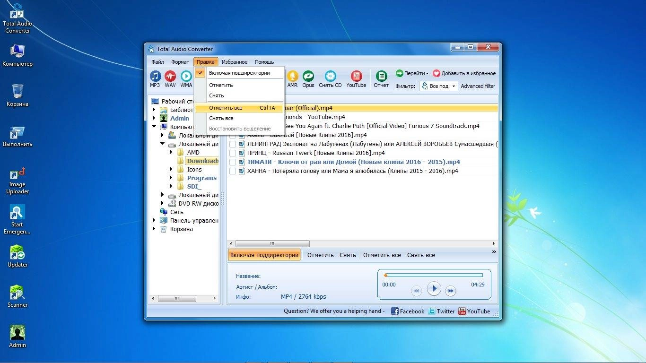
Task: Open the Перейти dropdown arrow
Action: point(427,74)
